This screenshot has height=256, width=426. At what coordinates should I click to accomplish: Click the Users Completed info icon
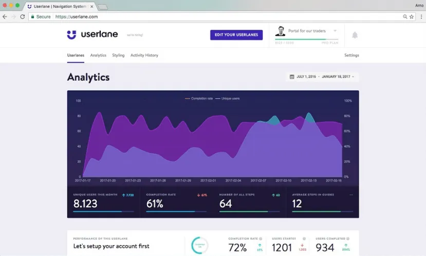[x=348, y=239]
